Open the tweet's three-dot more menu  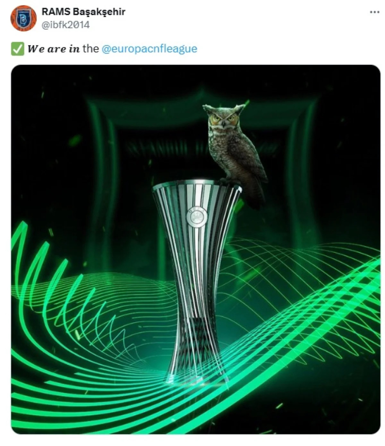click(375, 12)
